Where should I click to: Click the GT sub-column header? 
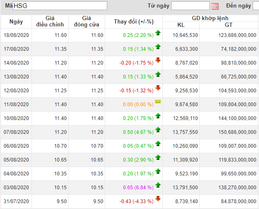pos(229,25)
